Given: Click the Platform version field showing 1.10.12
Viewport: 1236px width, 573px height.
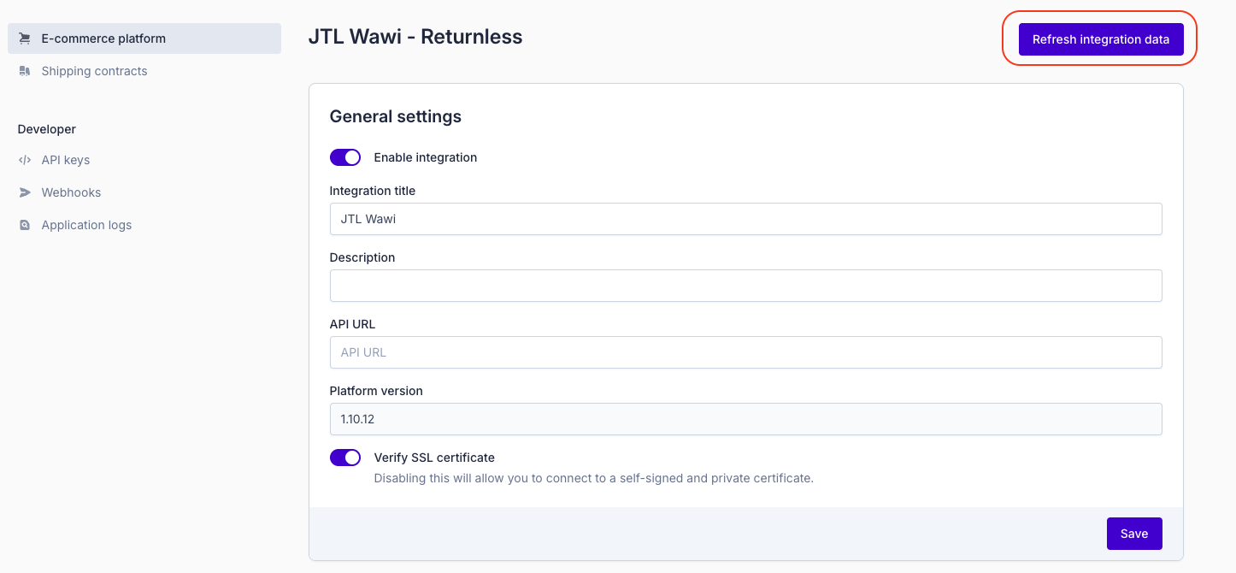Looking at the screenshot, I should tap(745, 419).
